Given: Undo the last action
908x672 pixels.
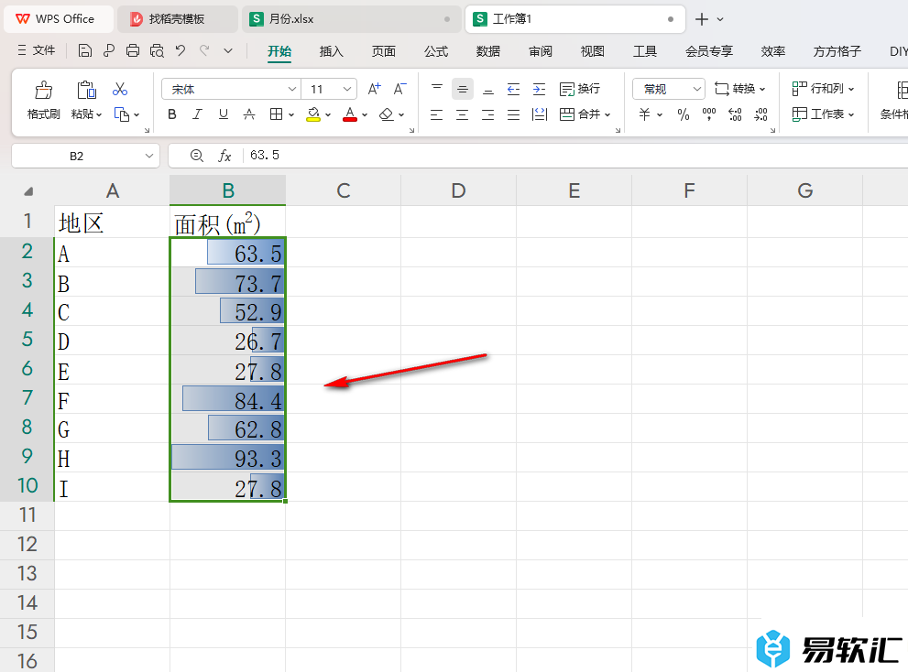Looking at the screenshot, I should point(181,51).
